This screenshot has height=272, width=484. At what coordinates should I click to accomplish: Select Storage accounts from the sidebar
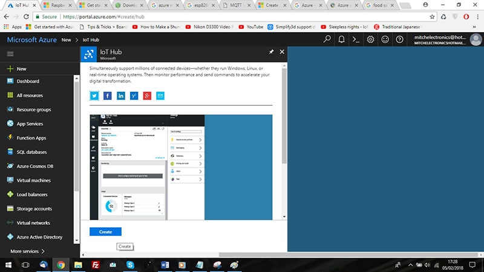[x=34, y=209]
